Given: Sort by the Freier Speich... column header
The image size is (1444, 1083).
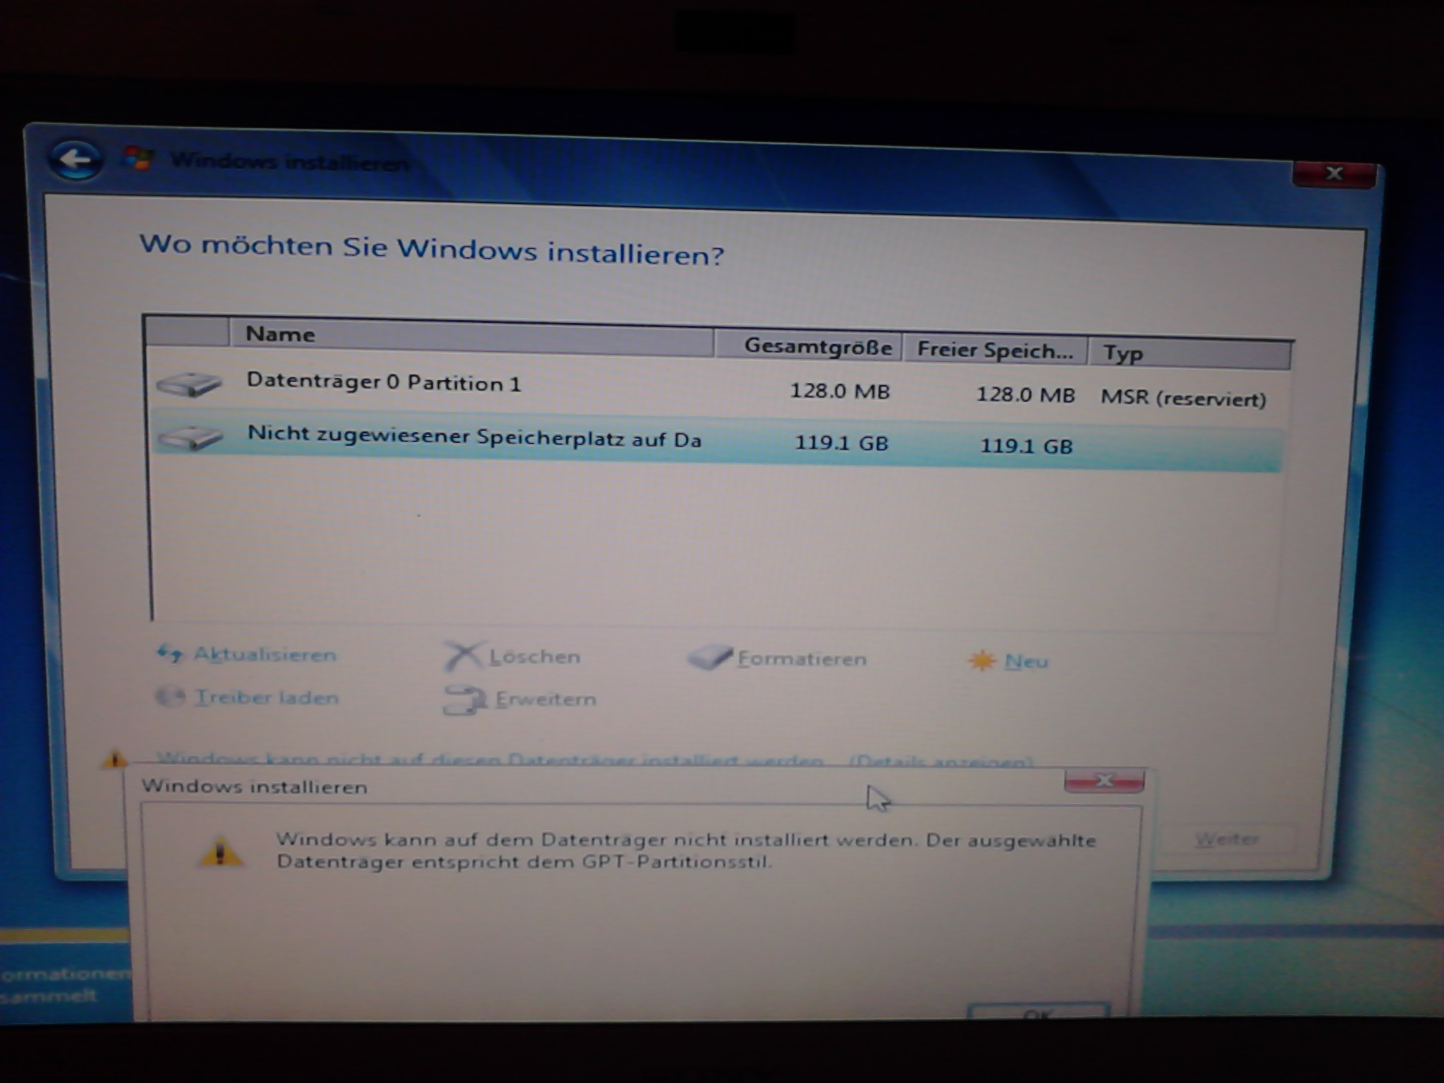Looking at the screenshot, I should (996, 350).
